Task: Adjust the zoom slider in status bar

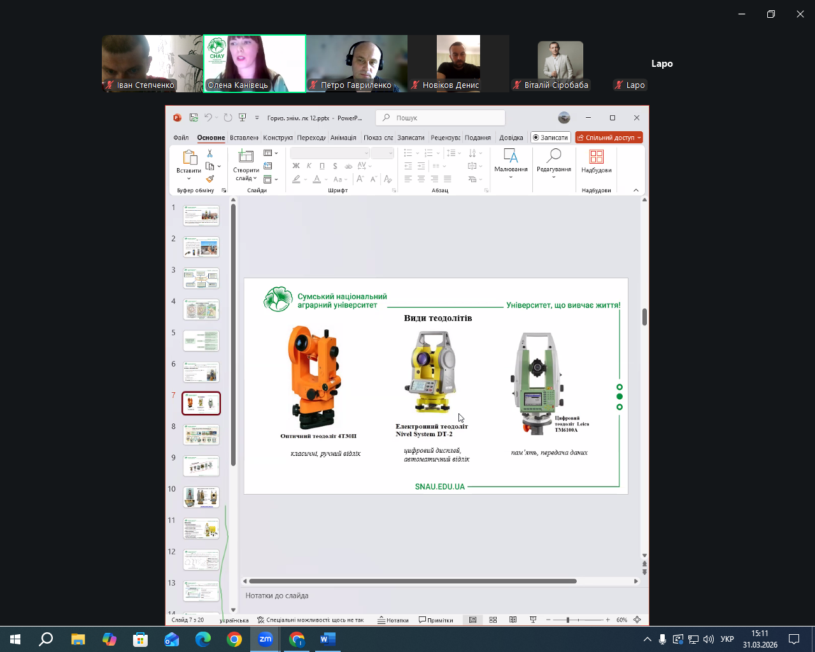Action: coord(568,620)
